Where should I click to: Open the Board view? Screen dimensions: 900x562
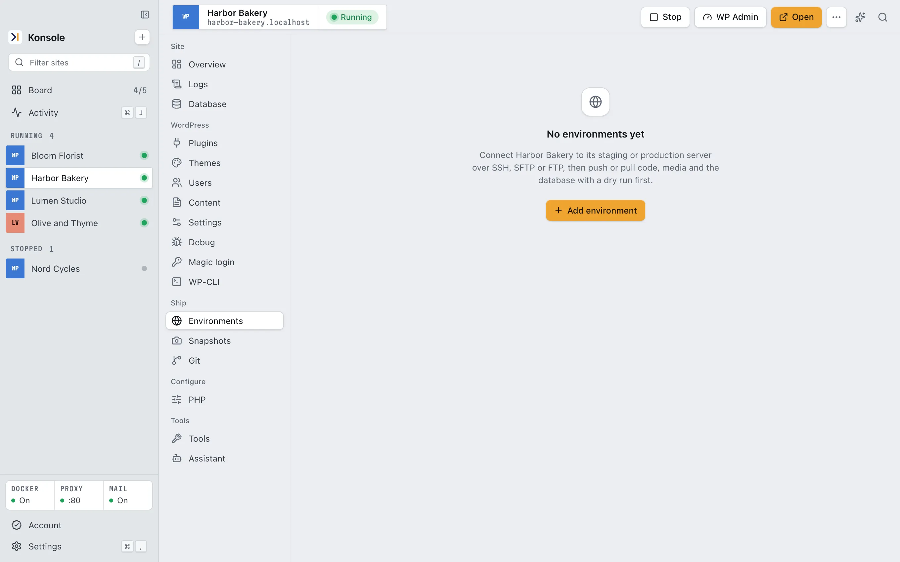(79, 90)
